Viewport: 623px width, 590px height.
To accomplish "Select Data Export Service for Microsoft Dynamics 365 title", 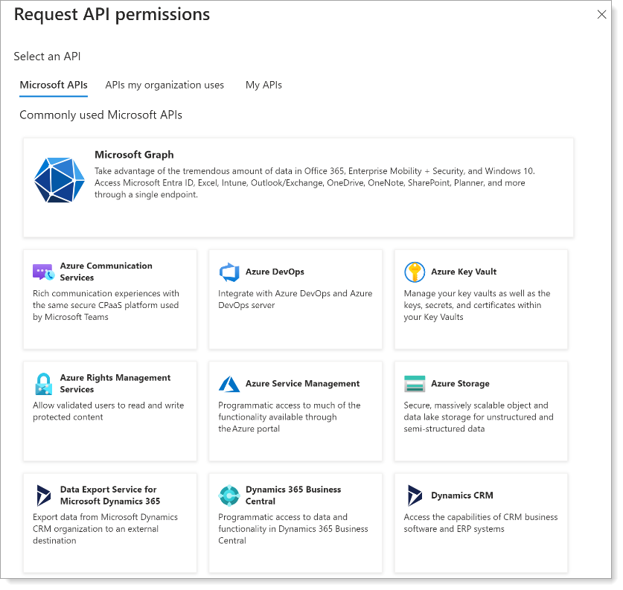I will click(x=110, y=495).
